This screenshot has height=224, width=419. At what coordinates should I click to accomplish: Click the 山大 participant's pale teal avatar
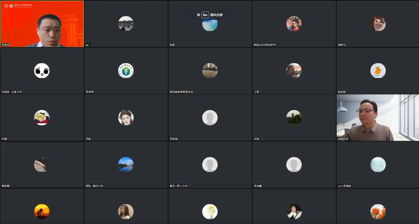[x=378, y=164]
